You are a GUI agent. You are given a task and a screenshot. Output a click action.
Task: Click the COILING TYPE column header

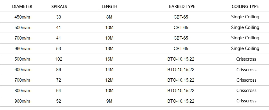tap(245, 6)
